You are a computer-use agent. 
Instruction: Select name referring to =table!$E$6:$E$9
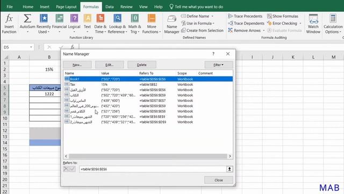pyautogui.click(x=148, y=116)
